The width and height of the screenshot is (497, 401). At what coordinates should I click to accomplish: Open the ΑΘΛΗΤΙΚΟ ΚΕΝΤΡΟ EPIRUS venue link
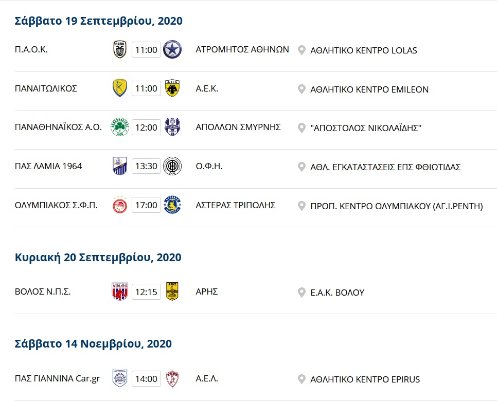pos(365,379)
